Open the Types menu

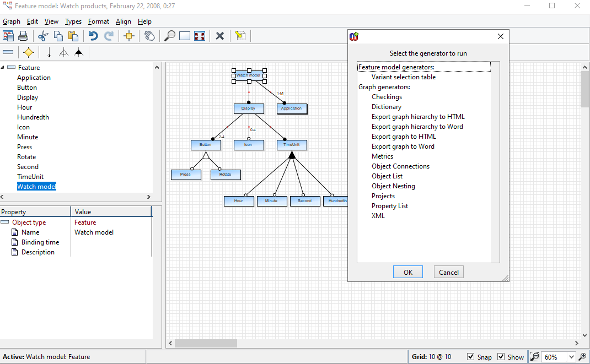click(73, 21)
